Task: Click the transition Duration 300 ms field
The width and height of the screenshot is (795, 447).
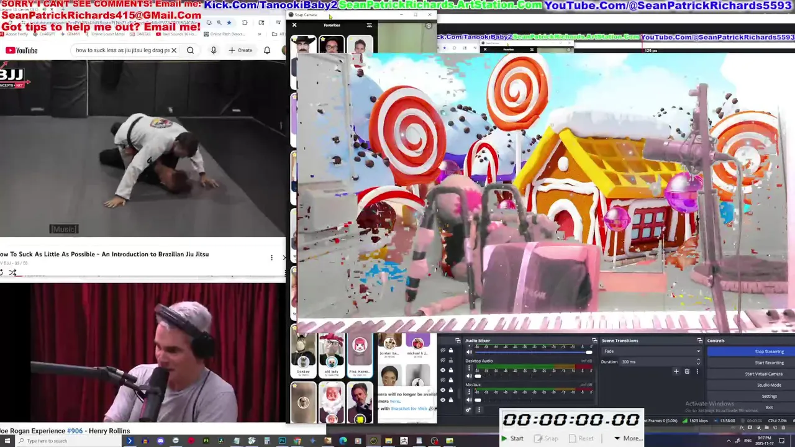Action: (x=661, y=362)
